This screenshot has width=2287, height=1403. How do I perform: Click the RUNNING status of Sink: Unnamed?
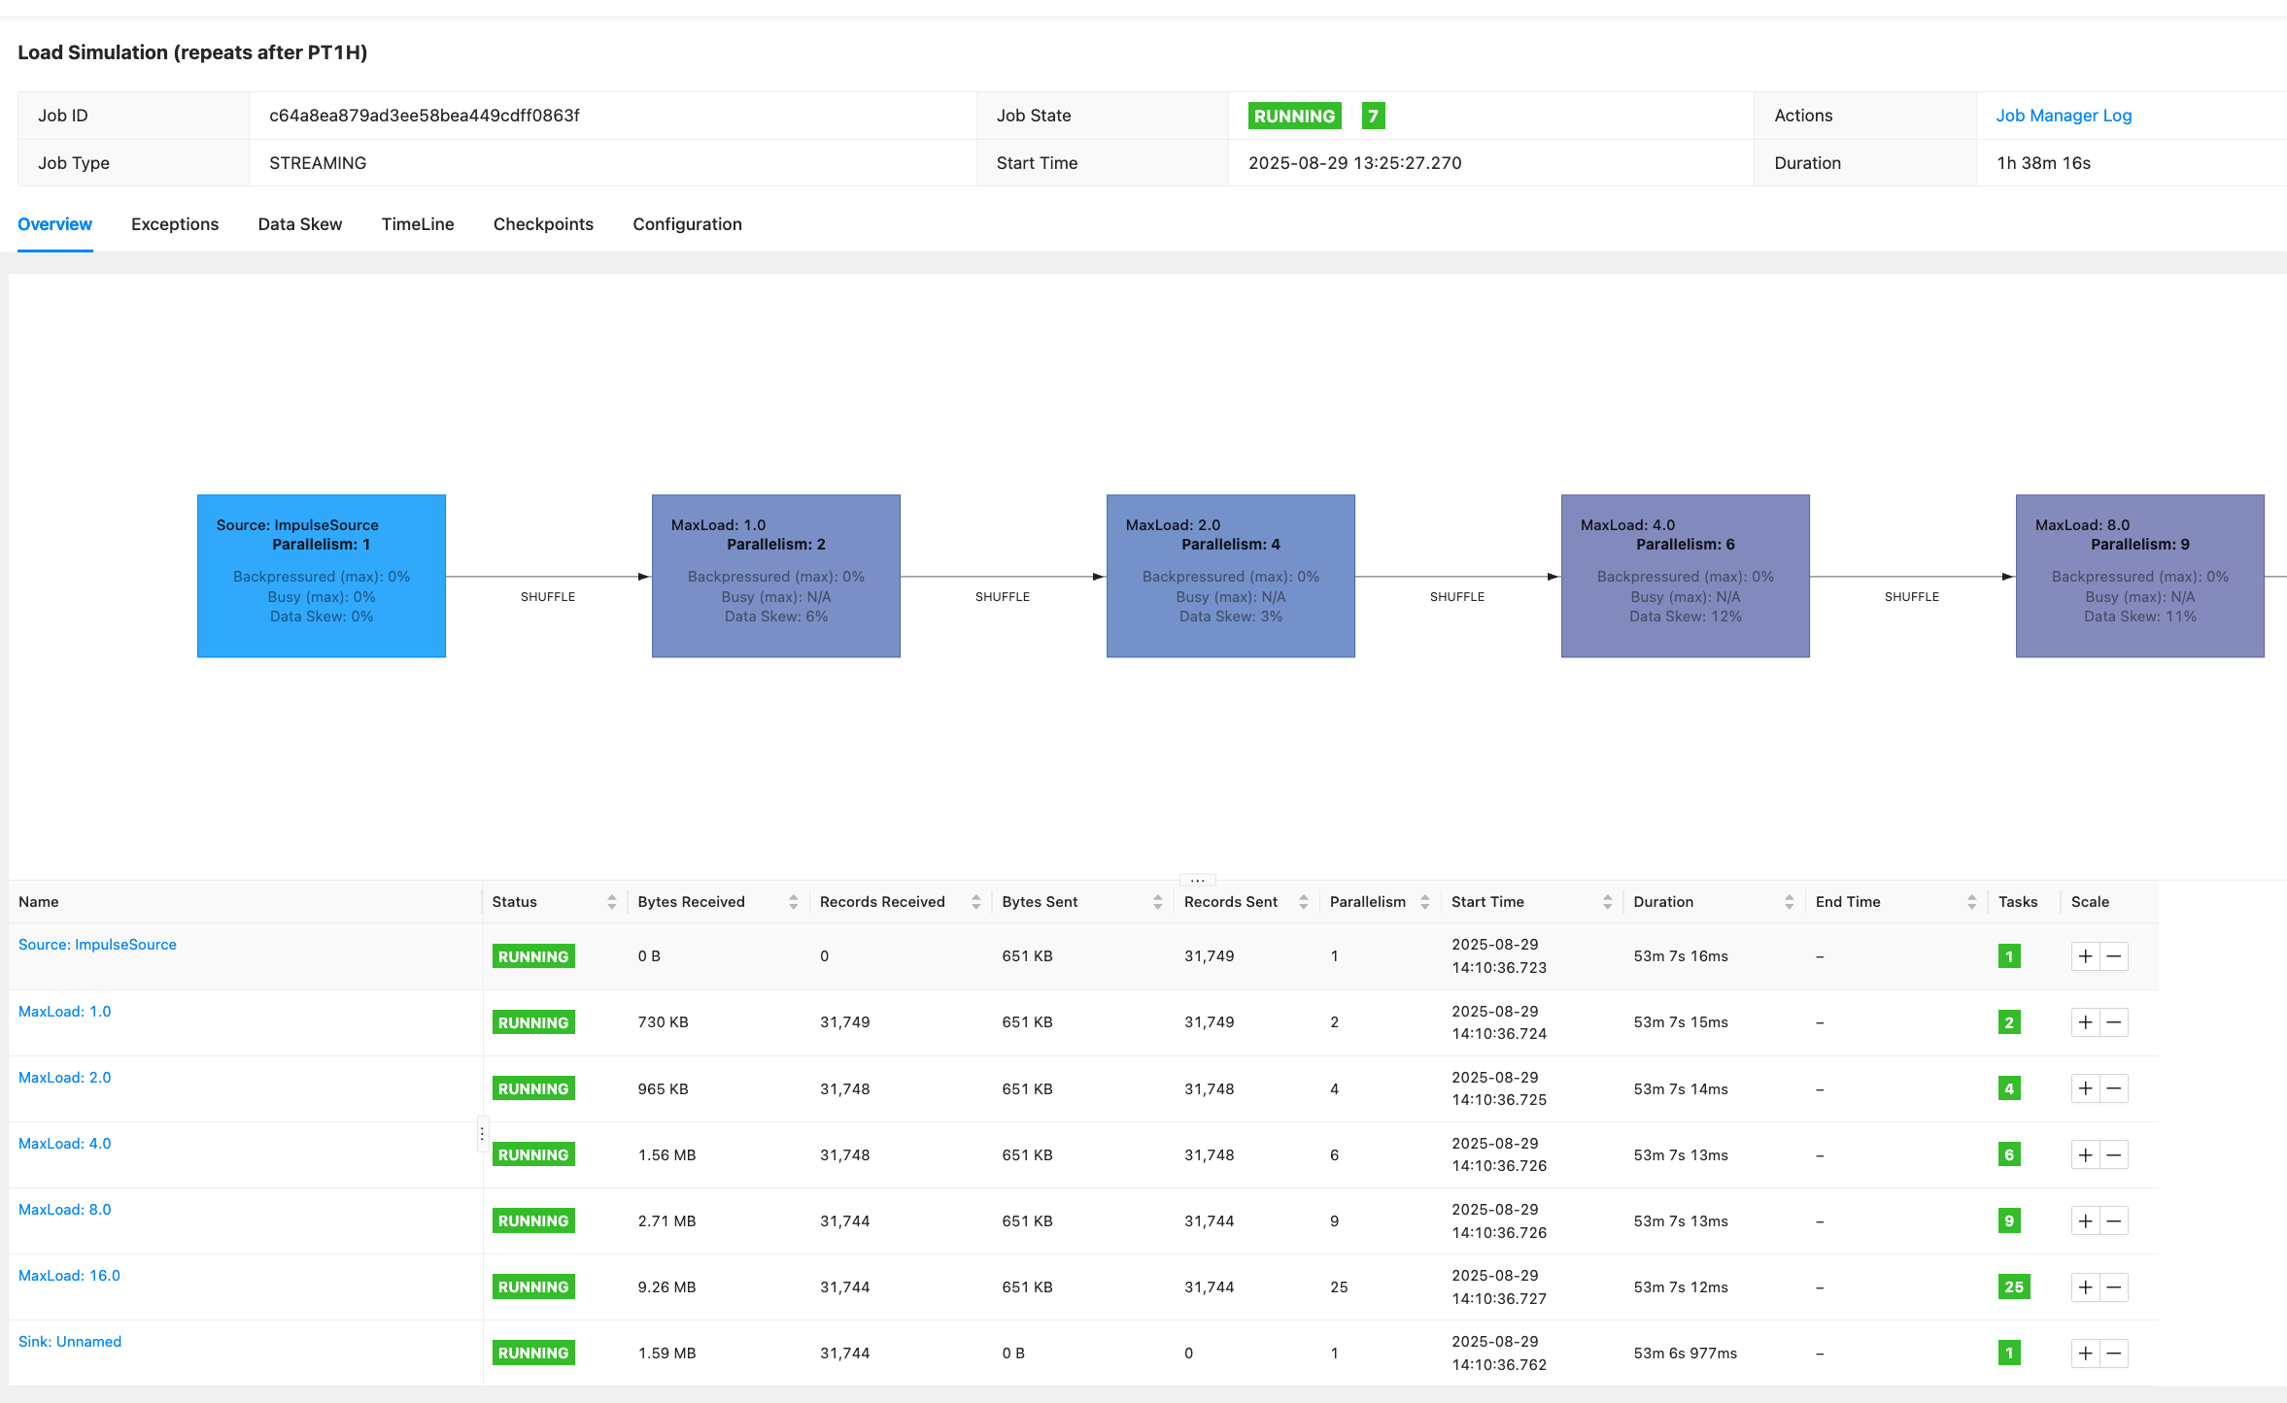coord(533,1353)
